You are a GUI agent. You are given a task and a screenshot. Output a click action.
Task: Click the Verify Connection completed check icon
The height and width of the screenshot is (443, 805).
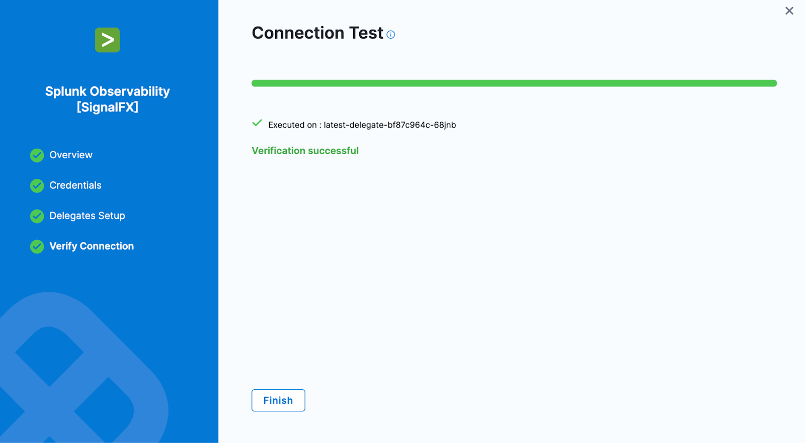(37, 247)
